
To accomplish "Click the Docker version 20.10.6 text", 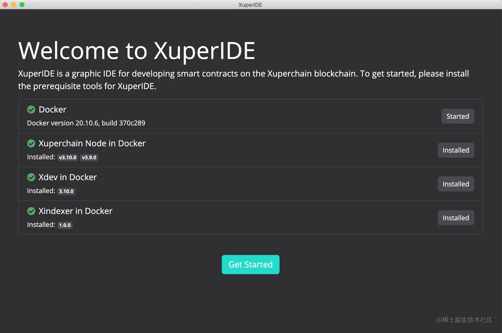I will point(86,123).
